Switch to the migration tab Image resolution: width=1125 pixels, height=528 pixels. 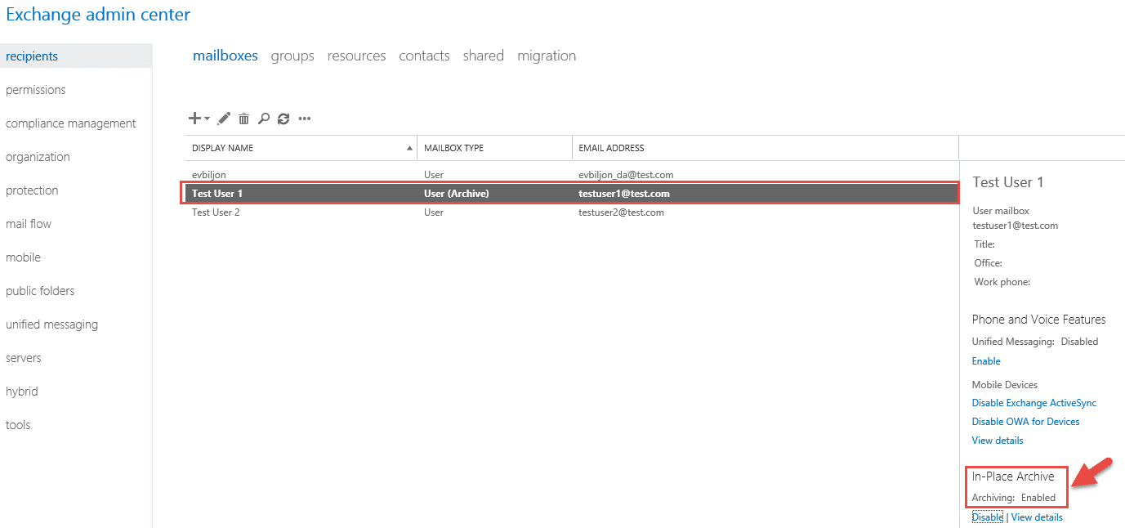coord(547,56)
